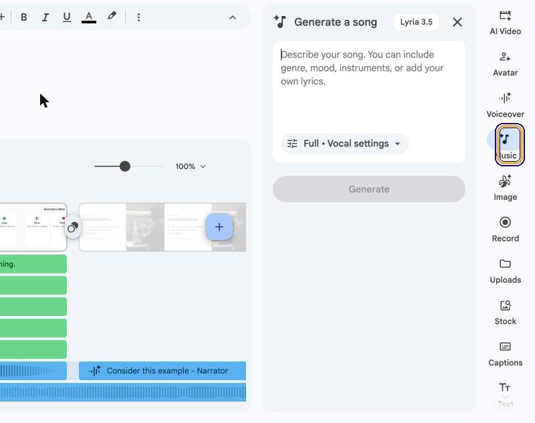Select the highlight color pen
The height and width of the screenshot is (423, 535).
tap(112, 16)
